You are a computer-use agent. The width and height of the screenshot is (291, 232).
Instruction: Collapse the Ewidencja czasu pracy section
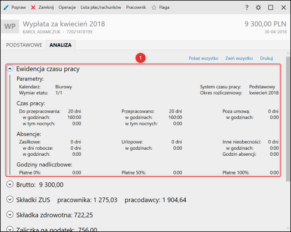10,68
